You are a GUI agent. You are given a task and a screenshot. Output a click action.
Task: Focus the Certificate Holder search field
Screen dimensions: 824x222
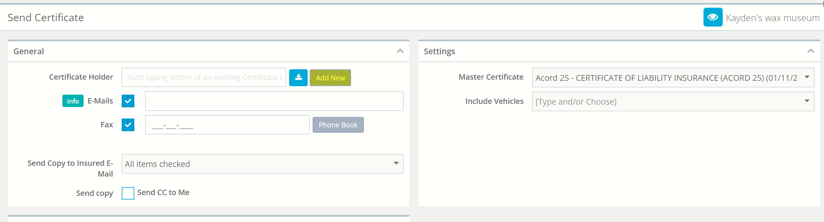[x=204, y=77]
